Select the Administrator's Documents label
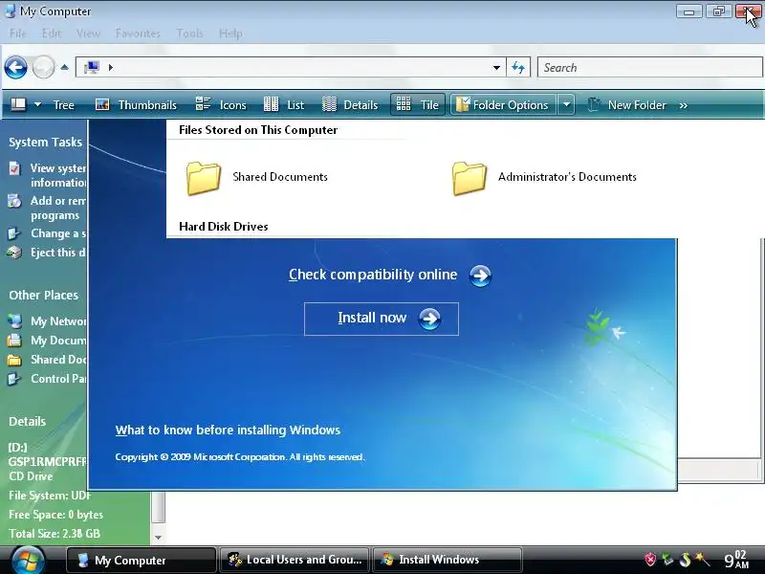 567,177
